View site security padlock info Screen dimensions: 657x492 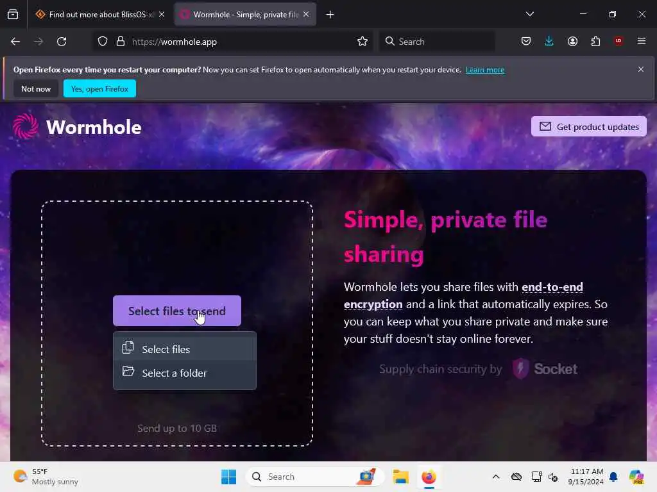tap(121, 42)
